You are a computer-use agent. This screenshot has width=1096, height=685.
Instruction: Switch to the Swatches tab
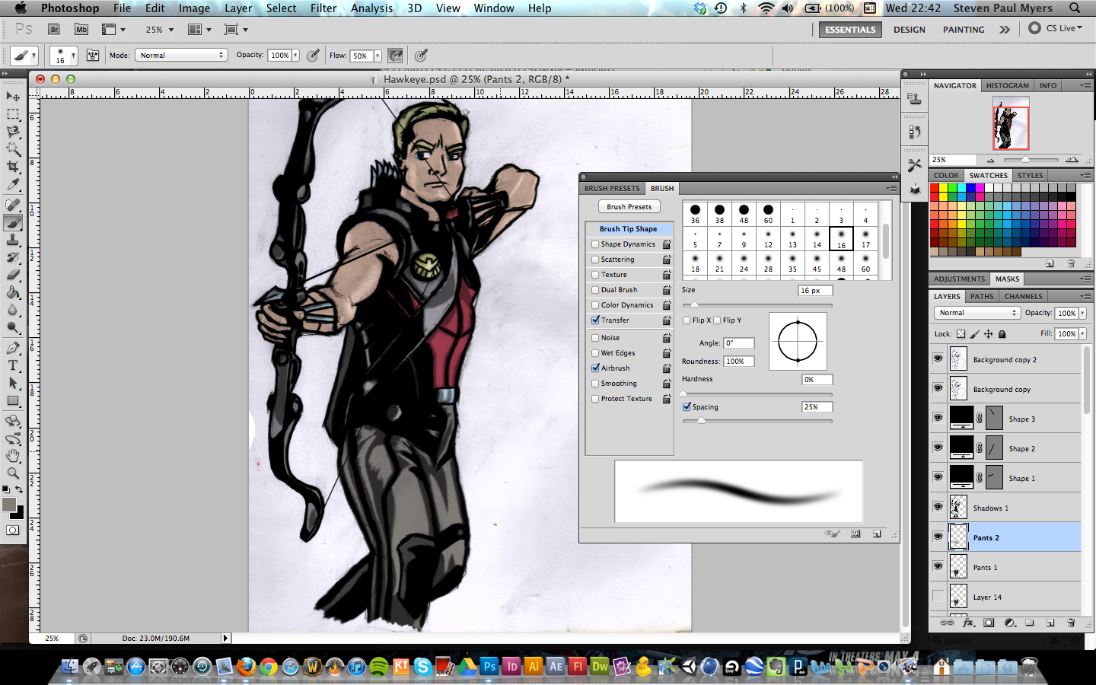pyautogui.click(x=988, y=176)
